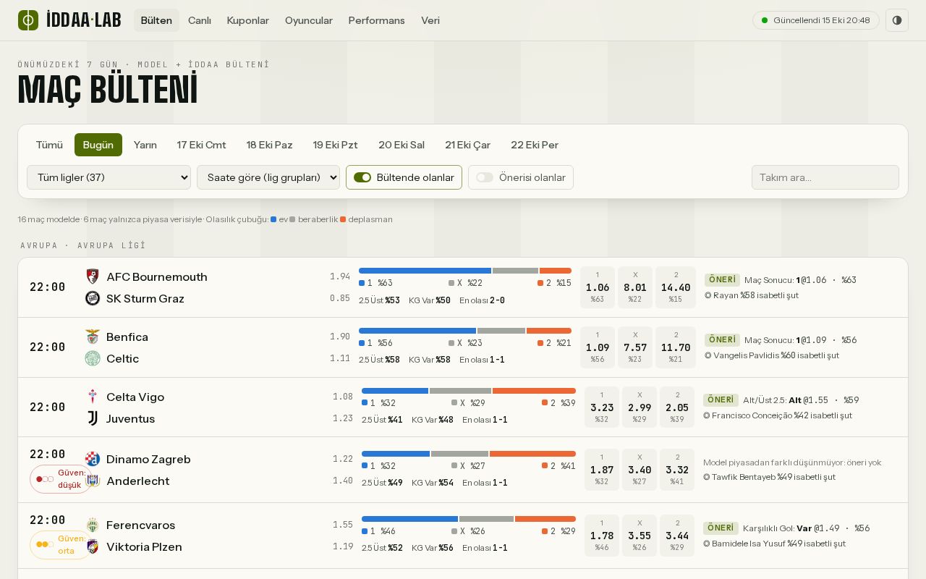Click the Celtic club crest
The height and width of the screenshot is (579, 926).
coord(93,358)
